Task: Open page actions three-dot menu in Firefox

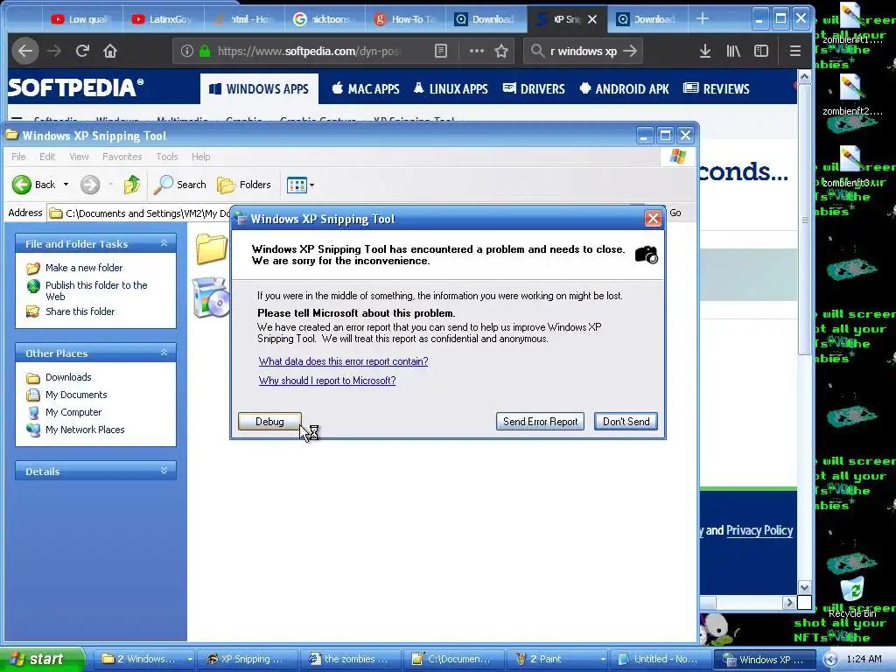Action: tap(477, 51)
